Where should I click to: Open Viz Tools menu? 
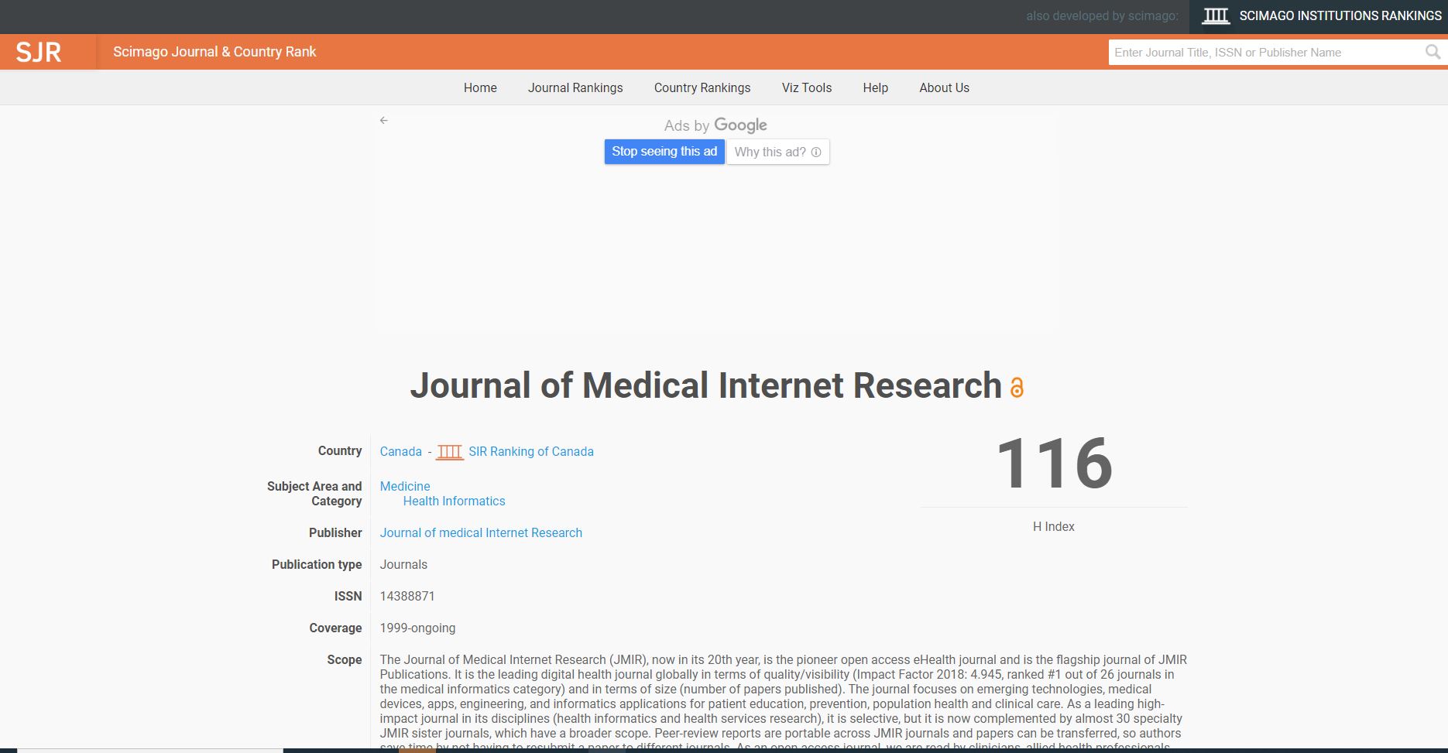click(x=807, y=88)
